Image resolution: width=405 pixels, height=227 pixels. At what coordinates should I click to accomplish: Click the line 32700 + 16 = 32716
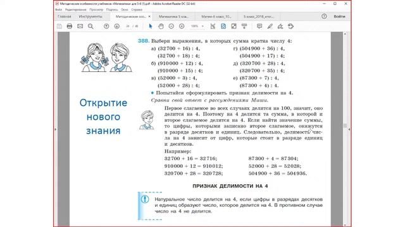[191, 158]
